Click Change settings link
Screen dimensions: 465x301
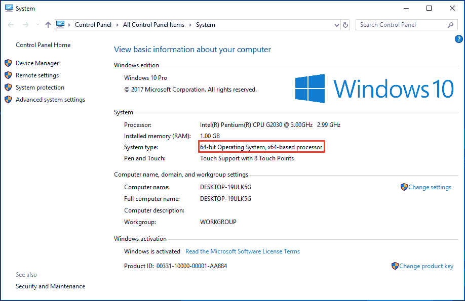point(430,187)
